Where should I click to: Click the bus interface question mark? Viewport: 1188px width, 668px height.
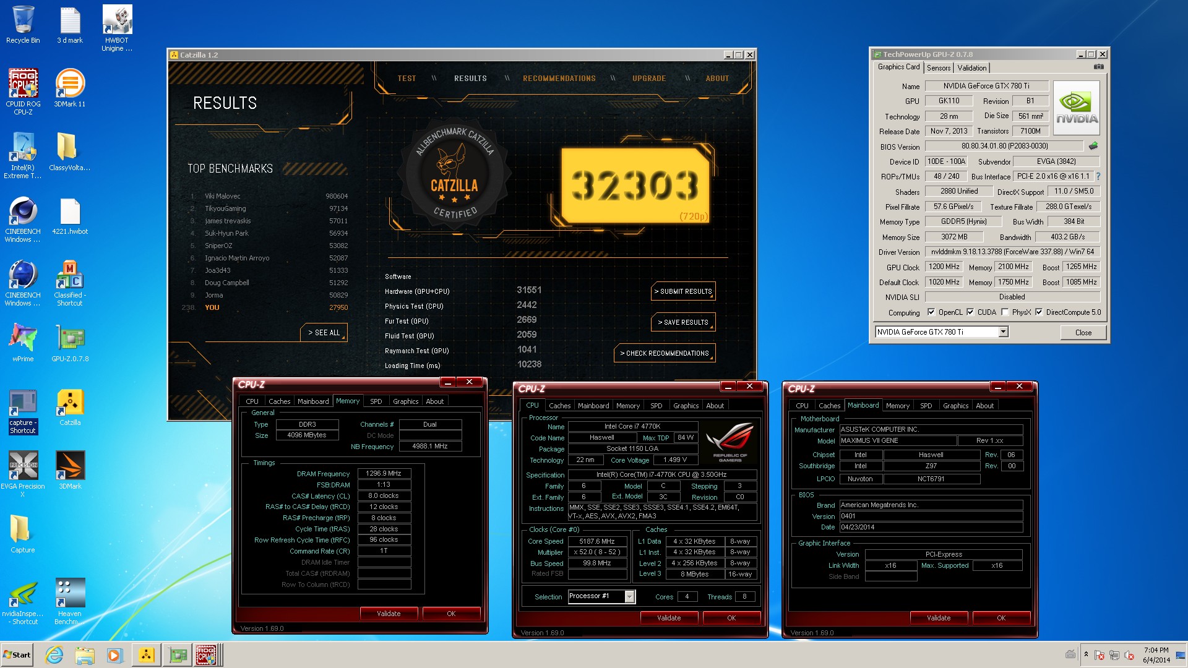[1098, 176]
